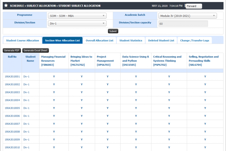Click SKL6704 Y cell for 190A3010006
This screenshot has width=226, height=151.
click(205, 116)
